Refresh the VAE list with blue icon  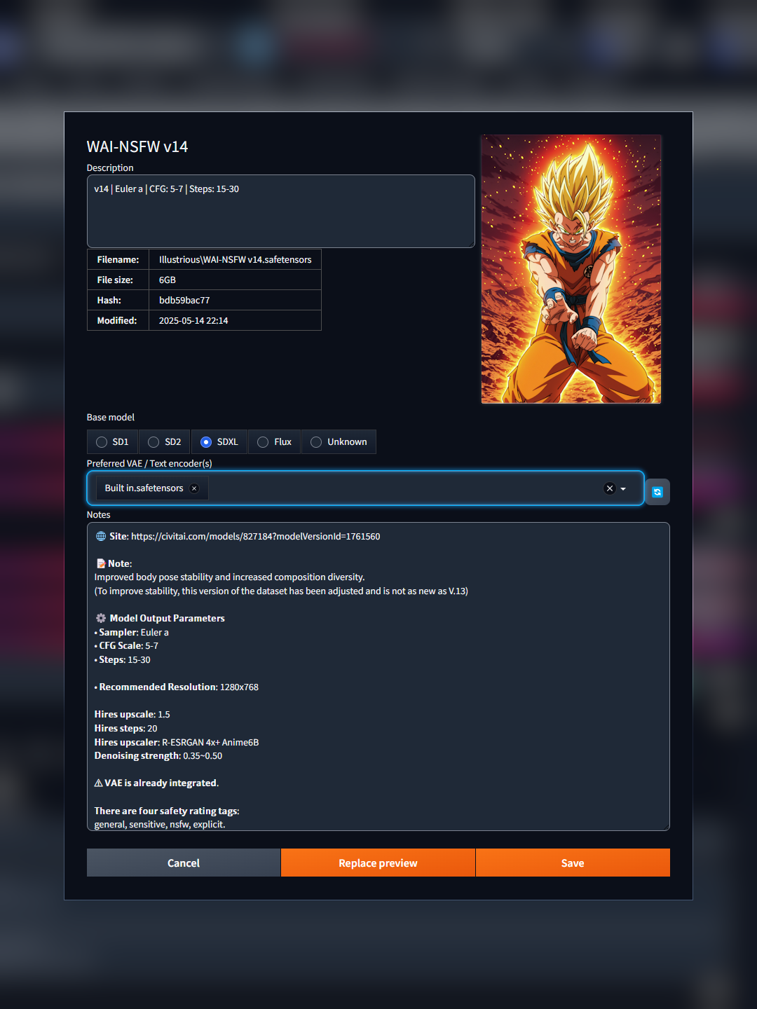[657, 492]
